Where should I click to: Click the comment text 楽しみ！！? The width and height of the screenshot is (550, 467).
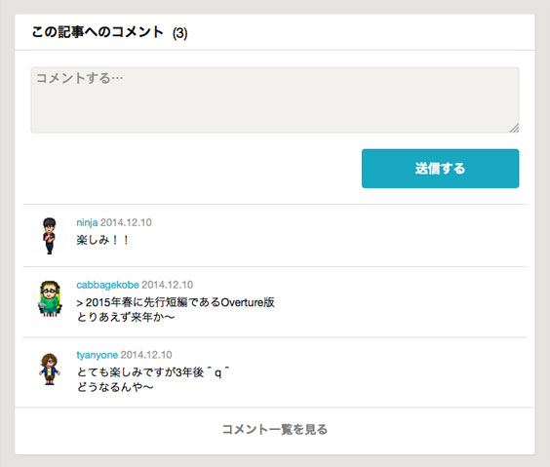[x=102, y=240]
